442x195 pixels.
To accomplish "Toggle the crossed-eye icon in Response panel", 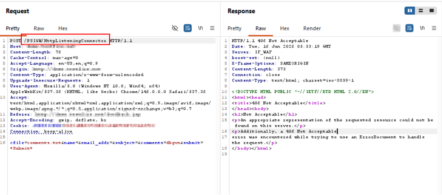I will point(397,28).
